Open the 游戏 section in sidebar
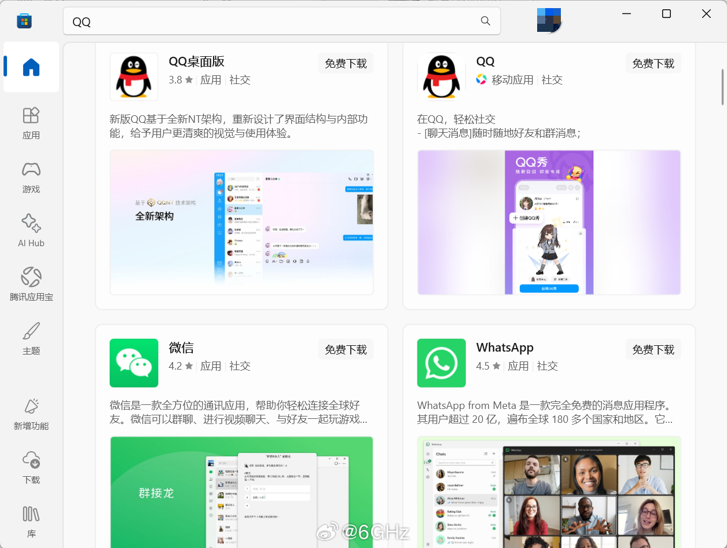The width and height of the screenshot is (727, 548). coord(31,177)
